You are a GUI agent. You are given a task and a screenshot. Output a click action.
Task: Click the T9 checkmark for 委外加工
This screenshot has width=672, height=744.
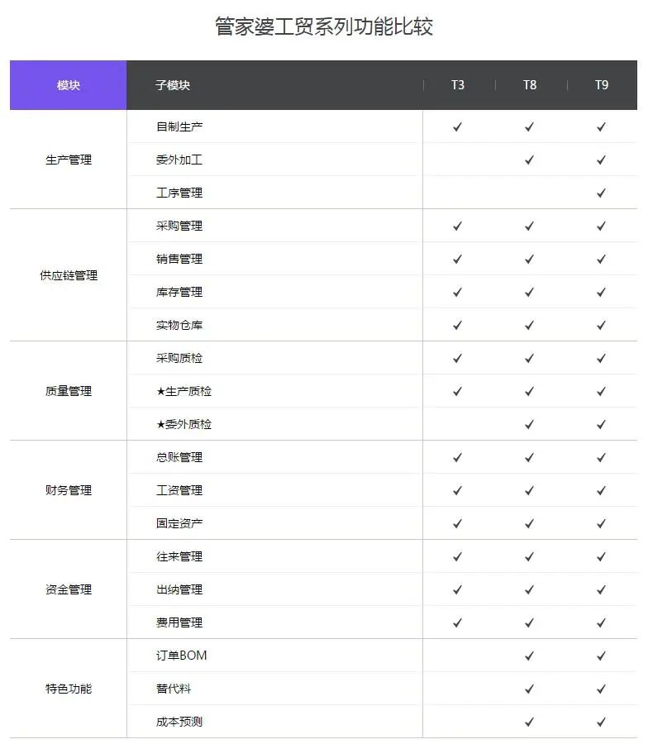pos(601,160)
